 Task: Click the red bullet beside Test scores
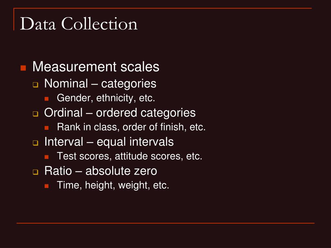pyautogui.click(x=47, y=157)
